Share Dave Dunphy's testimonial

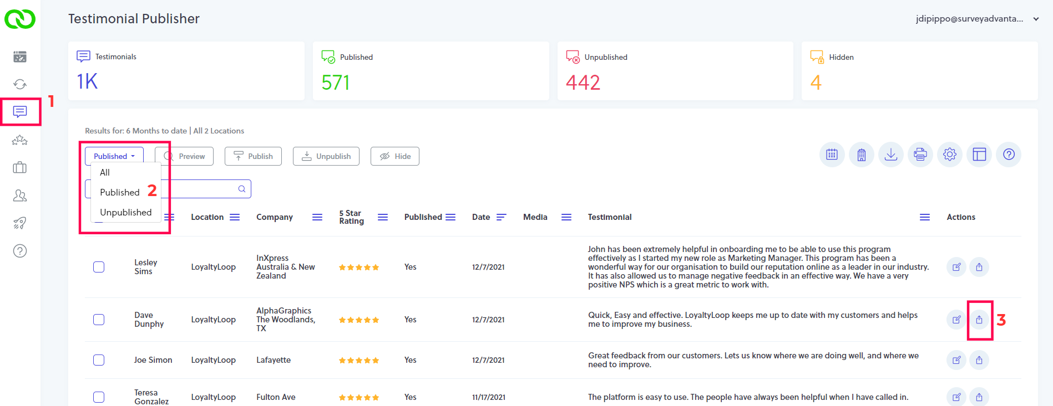[x=979, y=320]
